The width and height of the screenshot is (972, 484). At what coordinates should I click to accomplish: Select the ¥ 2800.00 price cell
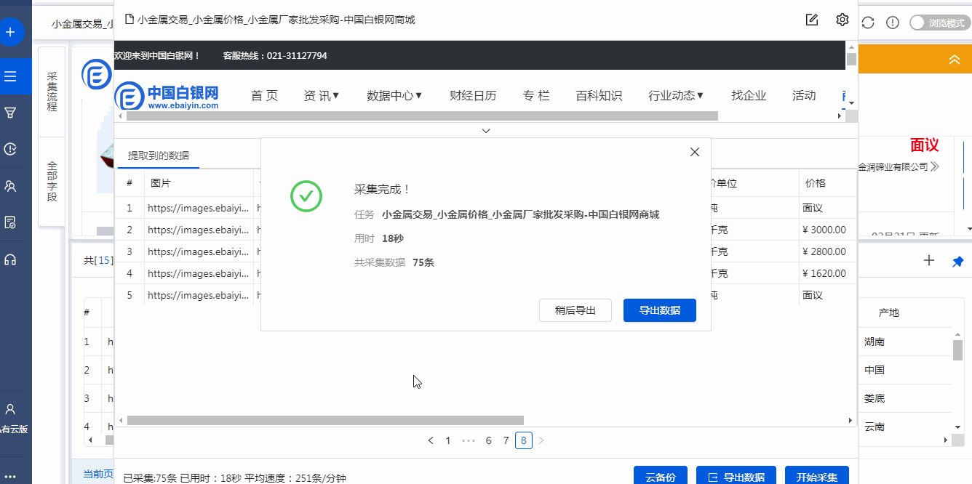826,251
